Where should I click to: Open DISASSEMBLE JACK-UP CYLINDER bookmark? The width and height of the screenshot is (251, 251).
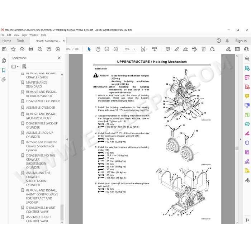[x=42, y=126]
